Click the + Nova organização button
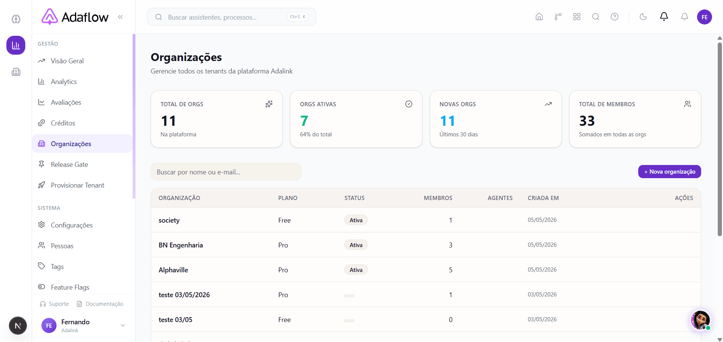This screenshot has width=723, height=342. point(670,172)
